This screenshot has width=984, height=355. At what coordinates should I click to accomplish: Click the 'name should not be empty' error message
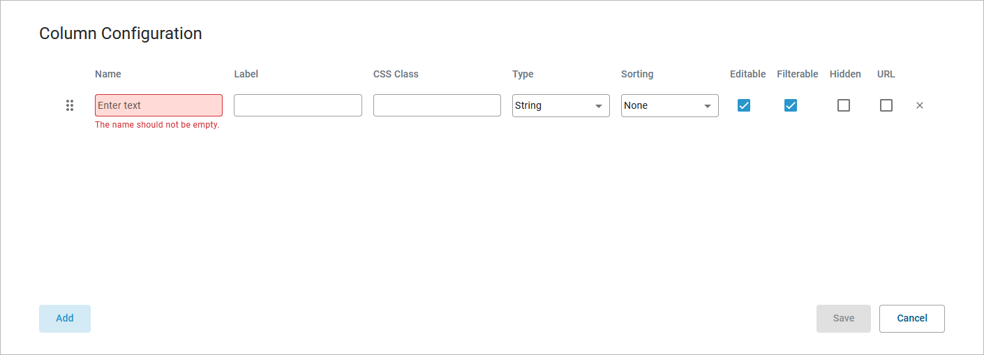157,125
